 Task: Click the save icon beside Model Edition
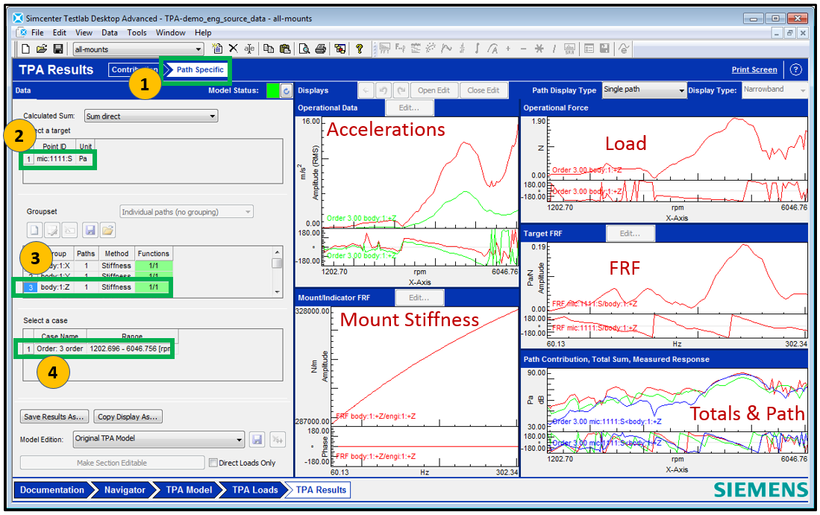(257, 440)
